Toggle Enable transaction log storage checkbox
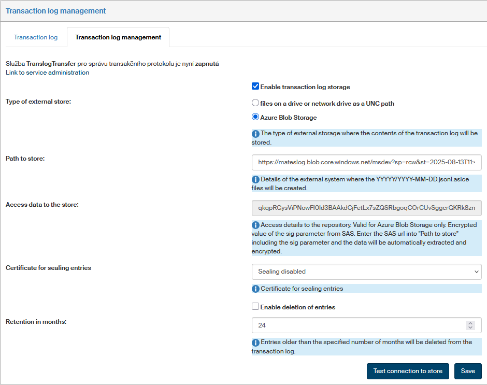 255,87
